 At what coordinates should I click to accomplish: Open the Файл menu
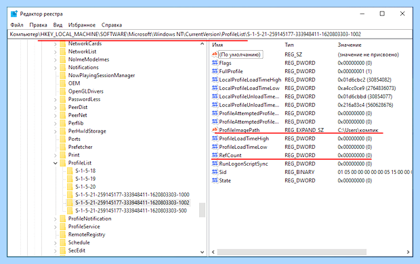click(17, 25)
